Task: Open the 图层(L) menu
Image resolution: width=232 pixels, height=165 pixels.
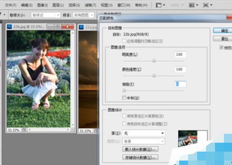Action: 58,5
